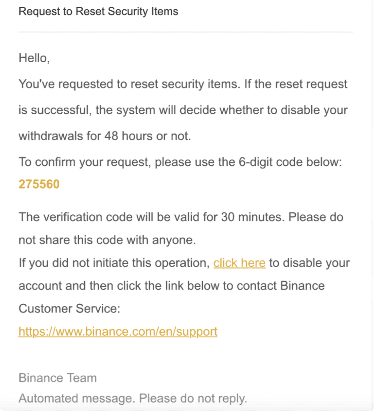The width and height of the screenshot is (374, 411).
Task: Click the "Customer Service:" text
Action: (x=69, y=309)
